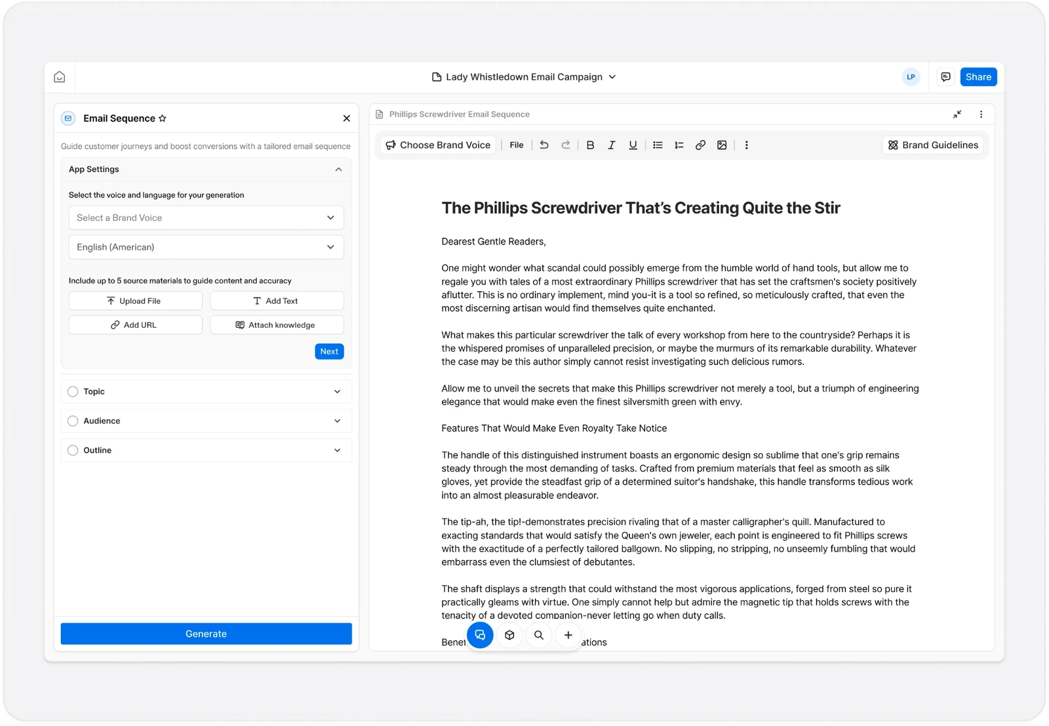Image resolution: width=1049 pixels, height=726 pixels.
Task: Open the File menu
Action: coord(517,145)
